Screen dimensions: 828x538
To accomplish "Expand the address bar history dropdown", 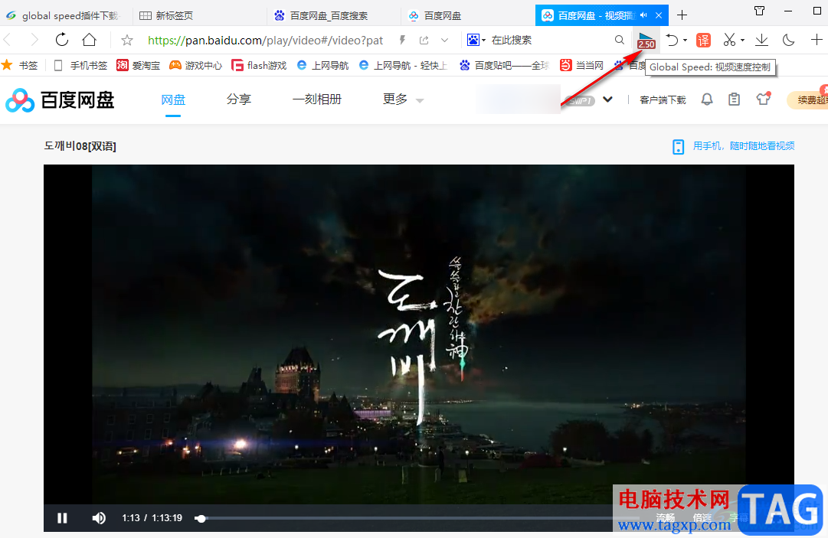I will 444,40.
